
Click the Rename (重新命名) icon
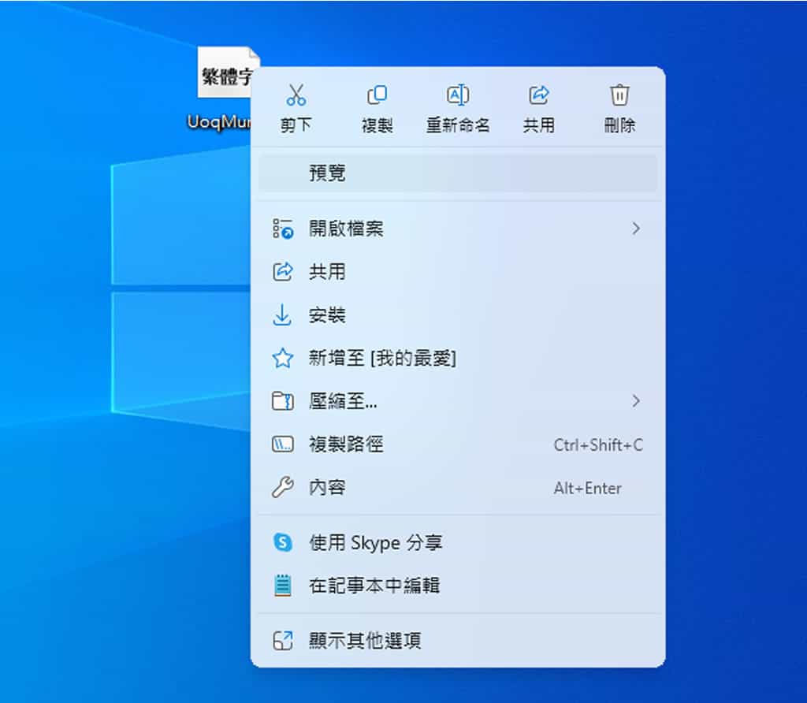tap(458, 95)
